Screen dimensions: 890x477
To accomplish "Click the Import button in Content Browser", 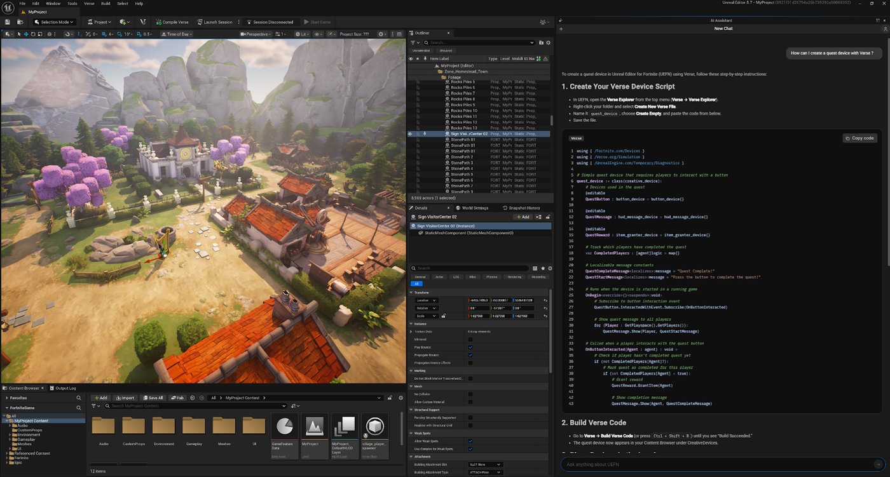I will pos(125,398).
